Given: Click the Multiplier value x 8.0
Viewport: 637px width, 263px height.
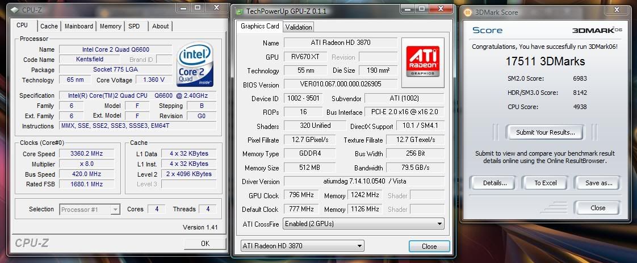Looking at the screenshot, I should (86, 164).
